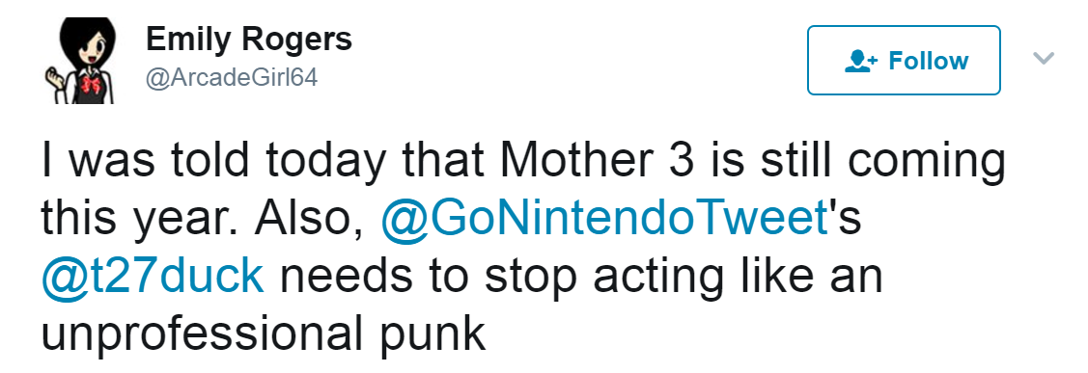Screen dimensions: 1088x373
Task: Open the dropdown caret beside Follow
Action: pyautogui.click(x=1045, y=58)
